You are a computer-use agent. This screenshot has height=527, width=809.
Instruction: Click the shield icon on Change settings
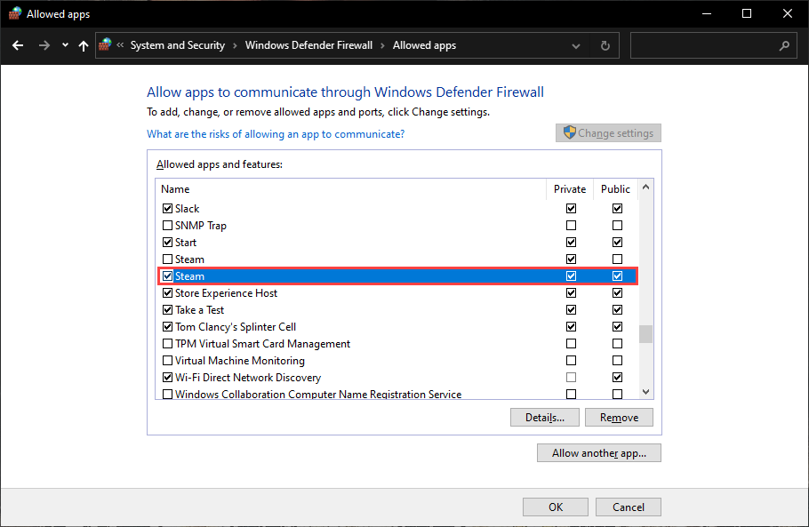[569, 133]
